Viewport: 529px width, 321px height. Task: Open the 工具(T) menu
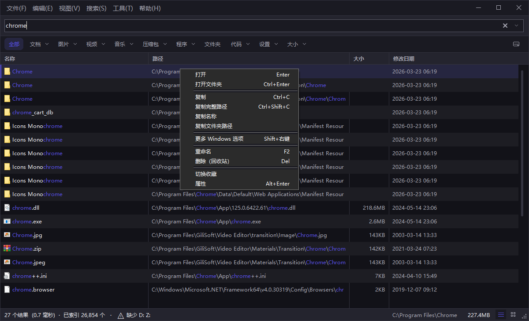pyautogui.click(x=123, y=8)
